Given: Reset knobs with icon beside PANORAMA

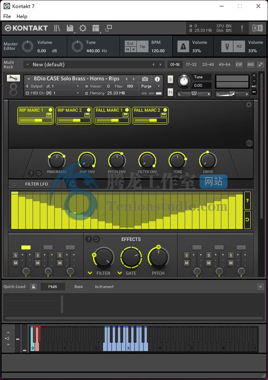Looking at the screenshot, I should pyautogui.click(x=39, y=173).
